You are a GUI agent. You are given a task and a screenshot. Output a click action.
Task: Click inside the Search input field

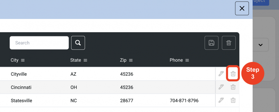(39, 43)
